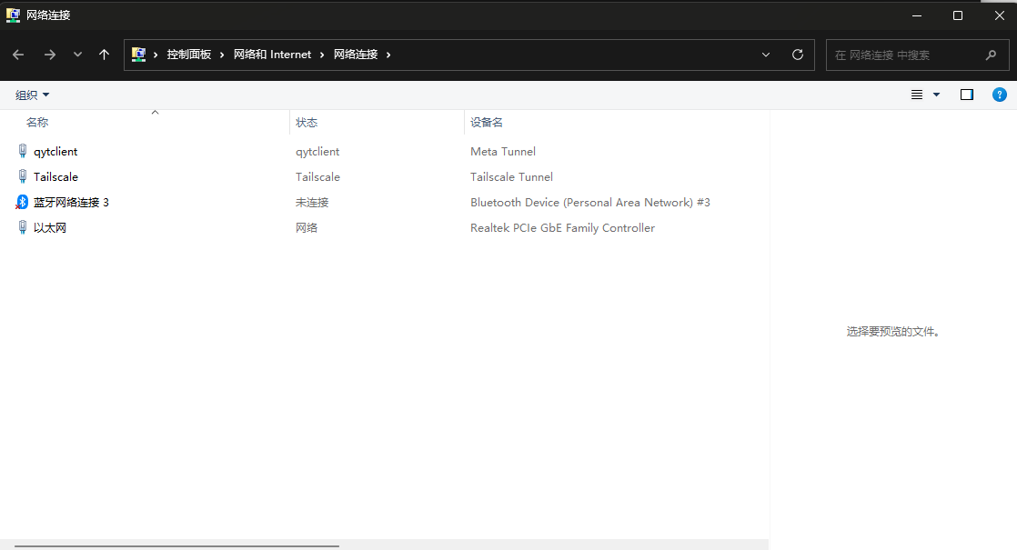The width and height of the screenshot is (1017, 550).
Task: Select the Tailscale connection name
Action: click(55, 177)
